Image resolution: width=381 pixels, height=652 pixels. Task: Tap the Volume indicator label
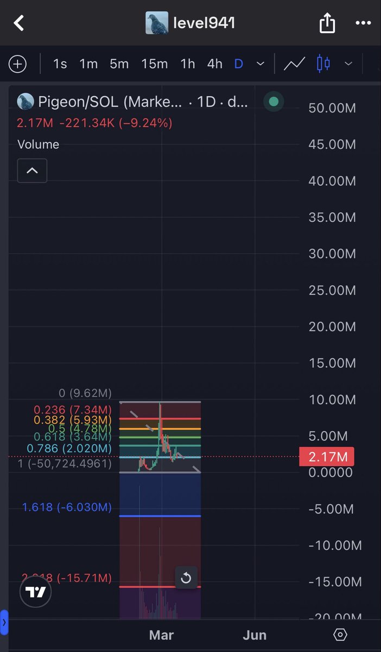38,145
